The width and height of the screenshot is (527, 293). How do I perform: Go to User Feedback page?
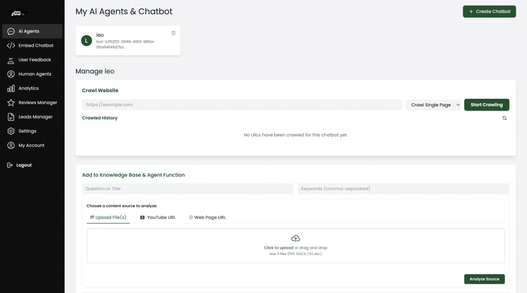coord(32,60)
